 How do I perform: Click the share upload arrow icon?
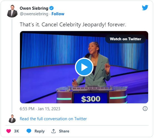point(54,131)
